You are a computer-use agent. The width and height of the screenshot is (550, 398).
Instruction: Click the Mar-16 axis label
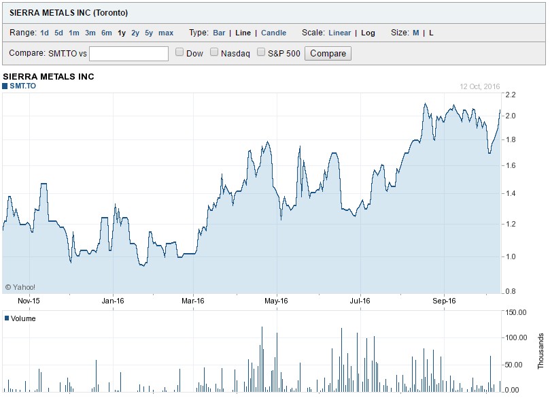[x=193, y=301]
